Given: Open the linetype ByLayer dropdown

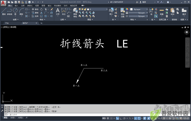Looking at the screenshot, I should 138,16.
